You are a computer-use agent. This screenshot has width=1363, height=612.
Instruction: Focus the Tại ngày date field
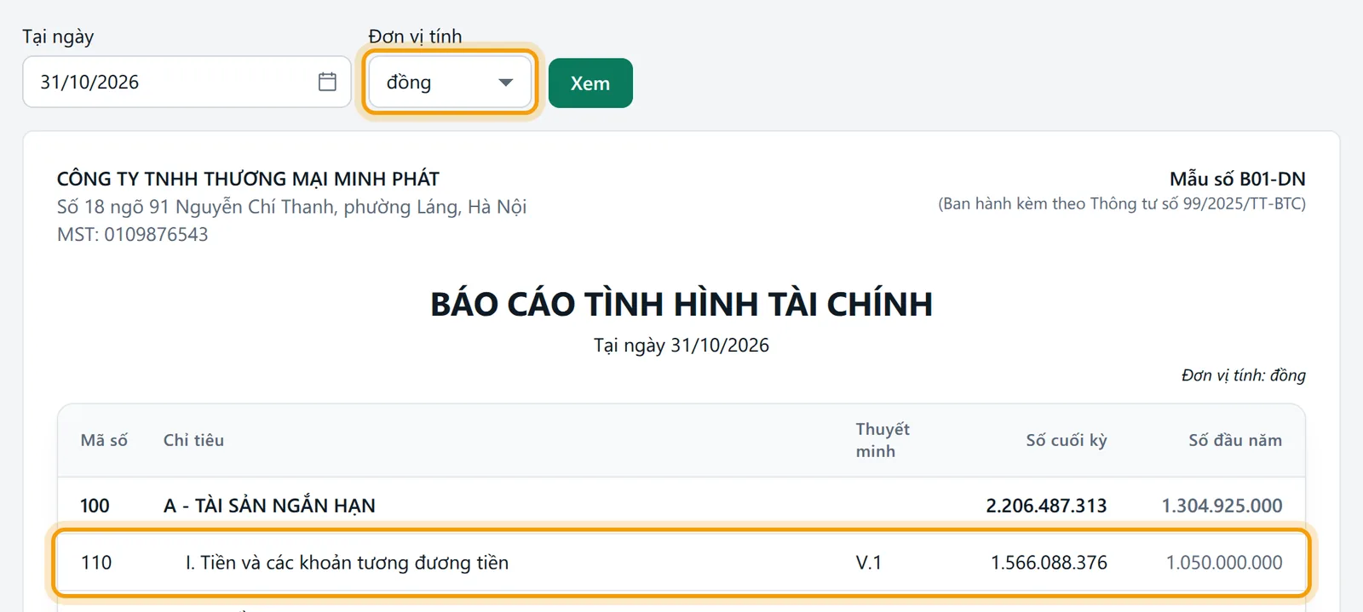coord(187,82)
